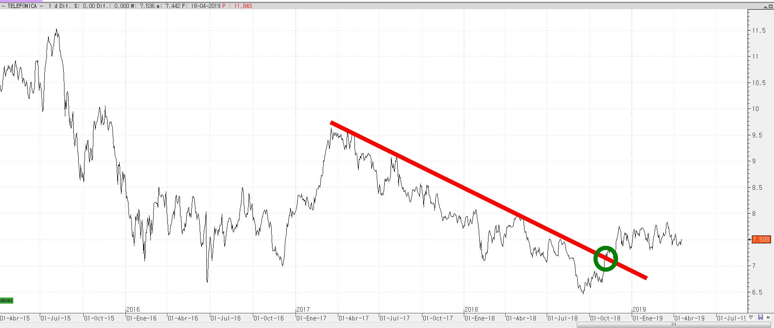Click the purple save floppy disk icon
Screen dimensions: 774x328
point(761,318)
